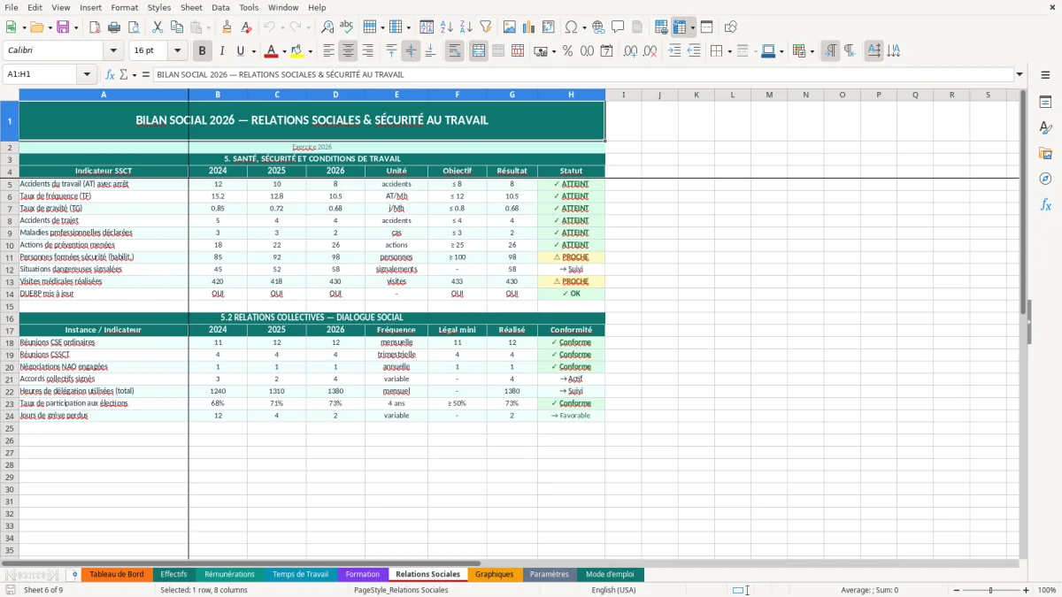Open the font size dropdown
Screen dimensions: 1062x597
177,51
